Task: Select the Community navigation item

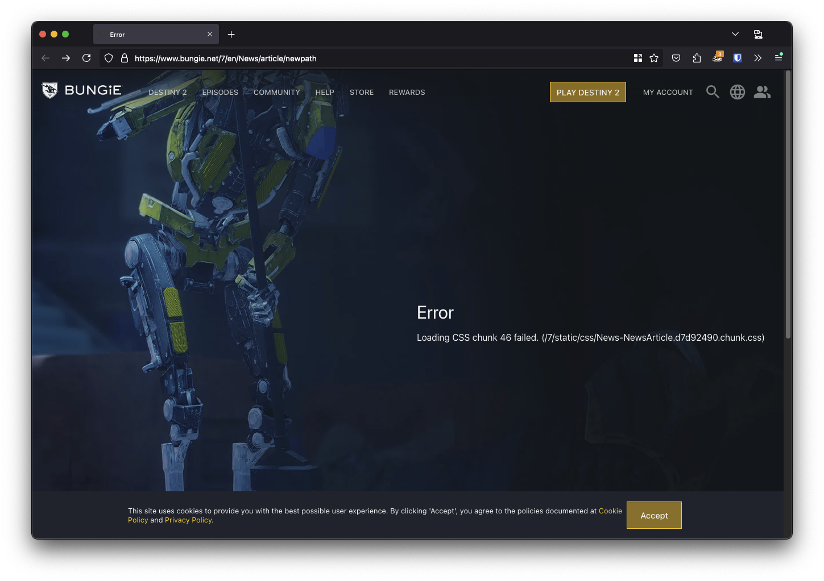Action: point(276,93)
